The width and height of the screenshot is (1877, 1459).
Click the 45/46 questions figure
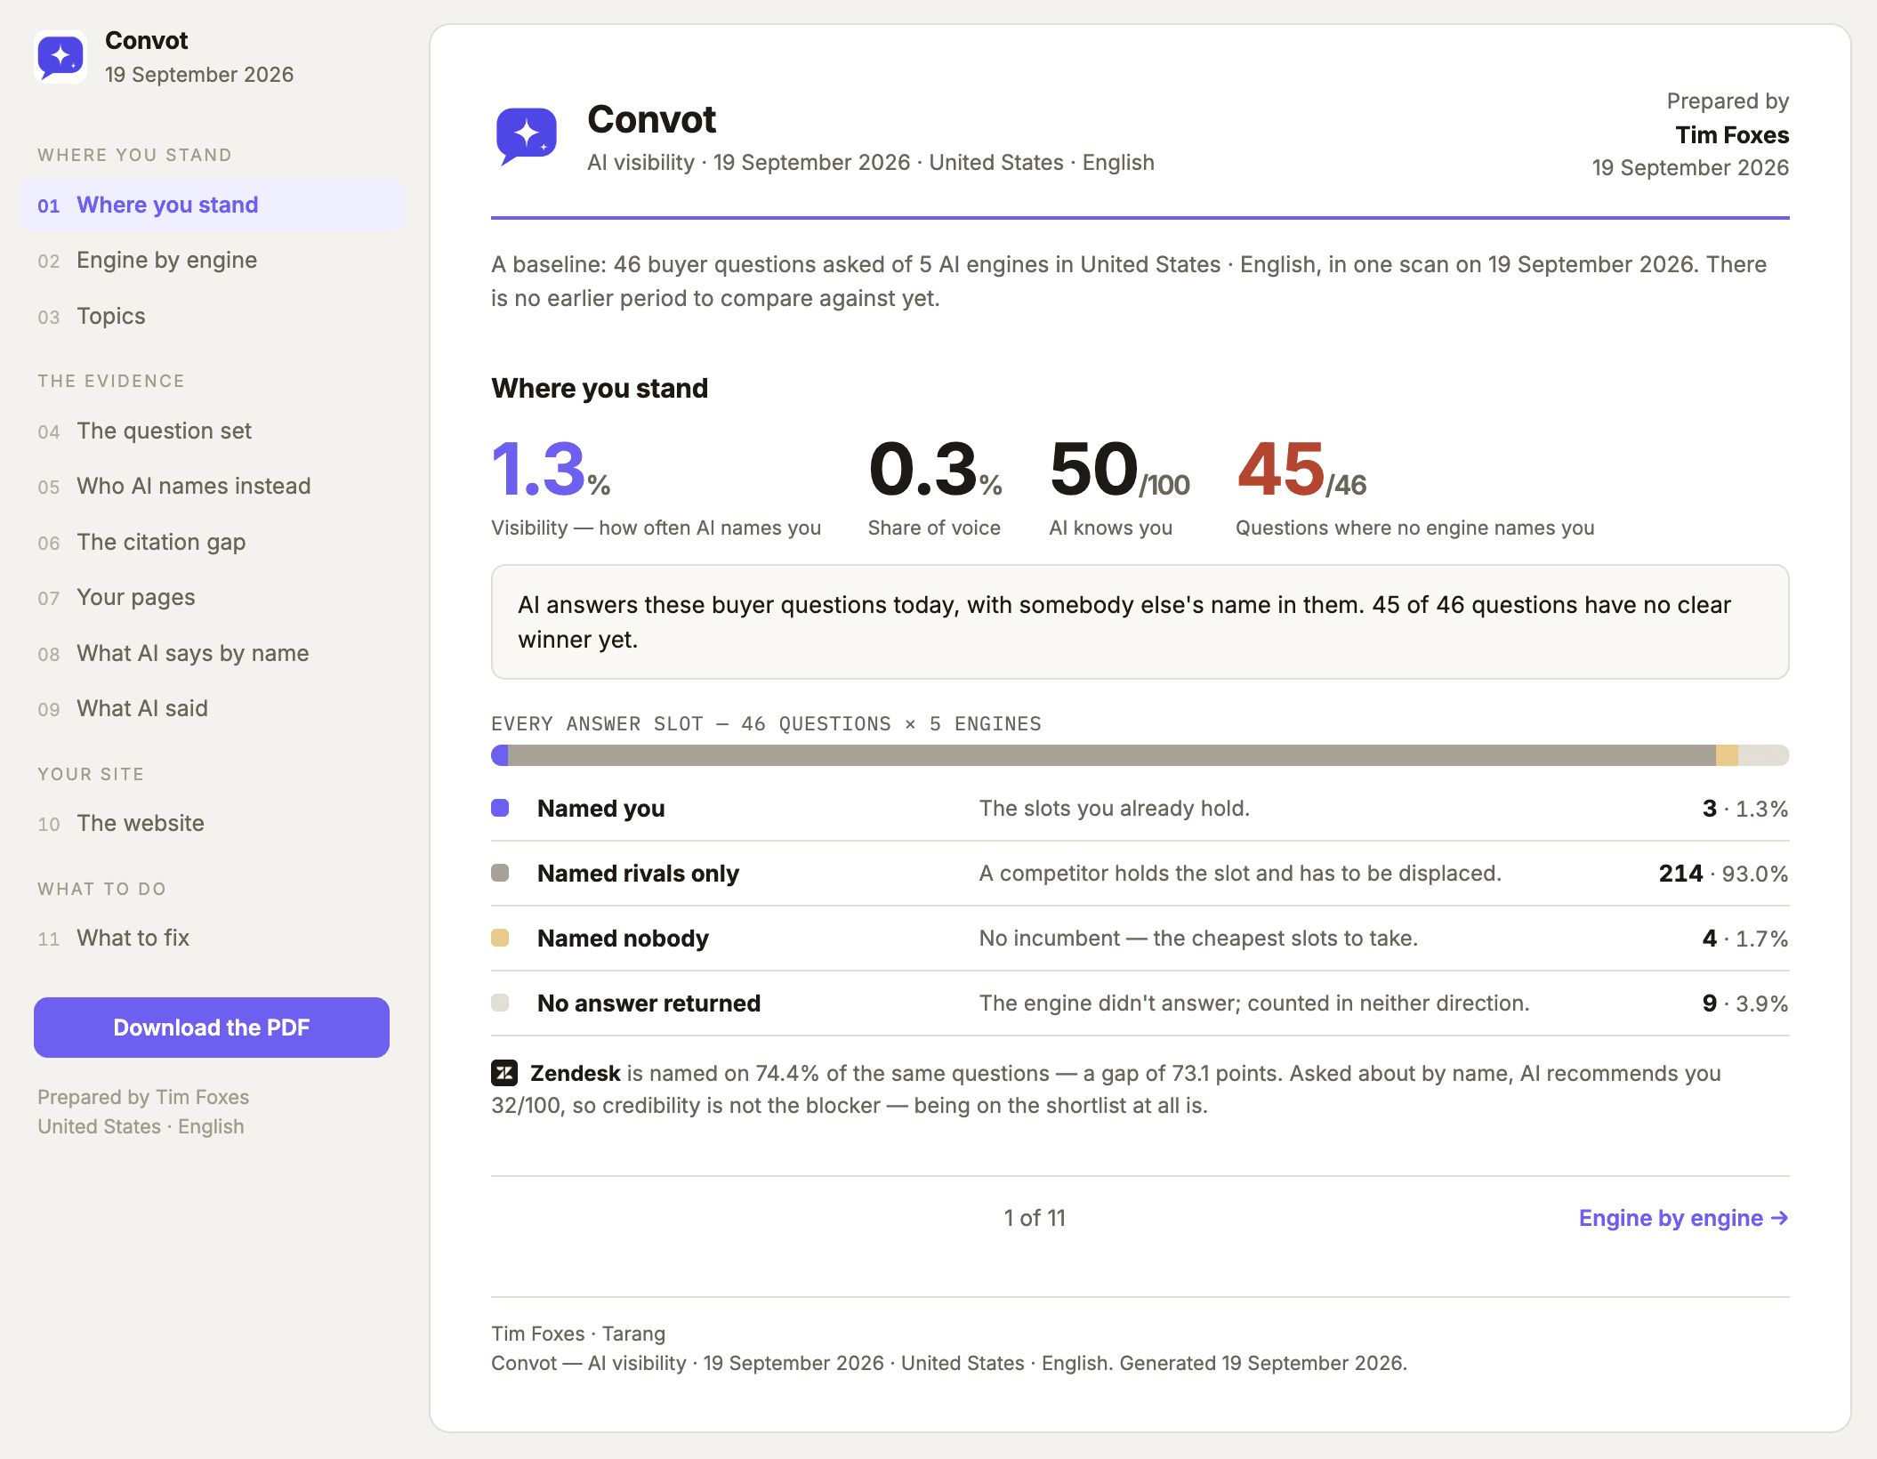[x=1301, y=470]
